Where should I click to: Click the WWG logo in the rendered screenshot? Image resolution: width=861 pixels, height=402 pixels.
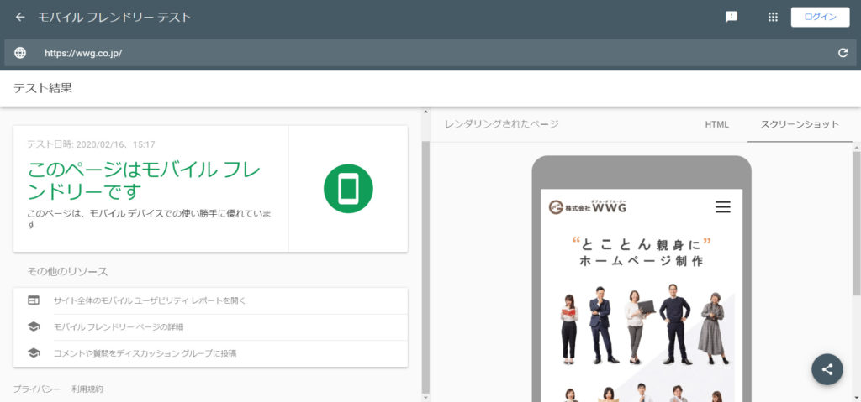coord(588,207)
